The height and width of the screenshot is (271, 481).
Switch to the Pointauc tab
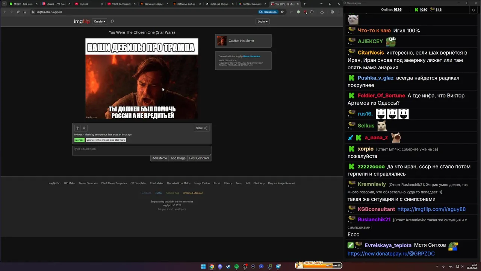pyautogui.click(x=251, y=4)
